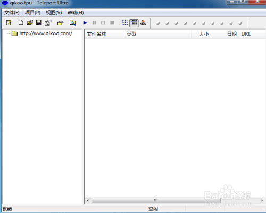This screenshot has height=213, width=266.
Task: Pause retrieval with the pause button
Action: tap(94, 23)
